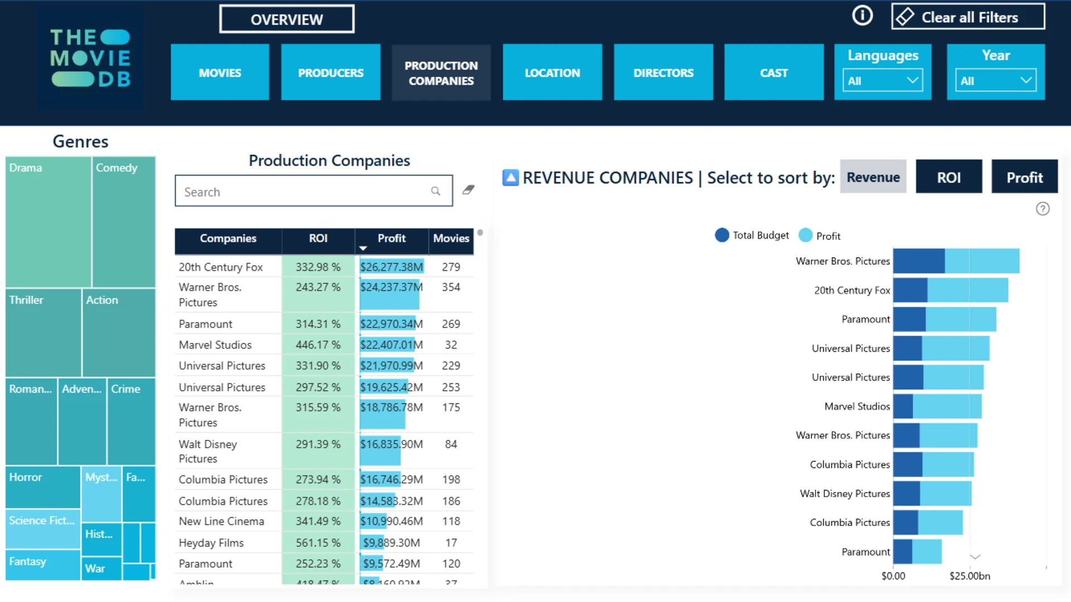The image size is (1071, 602).
Task: Select the Romance genre tile
Action: (x=31, y=421)
